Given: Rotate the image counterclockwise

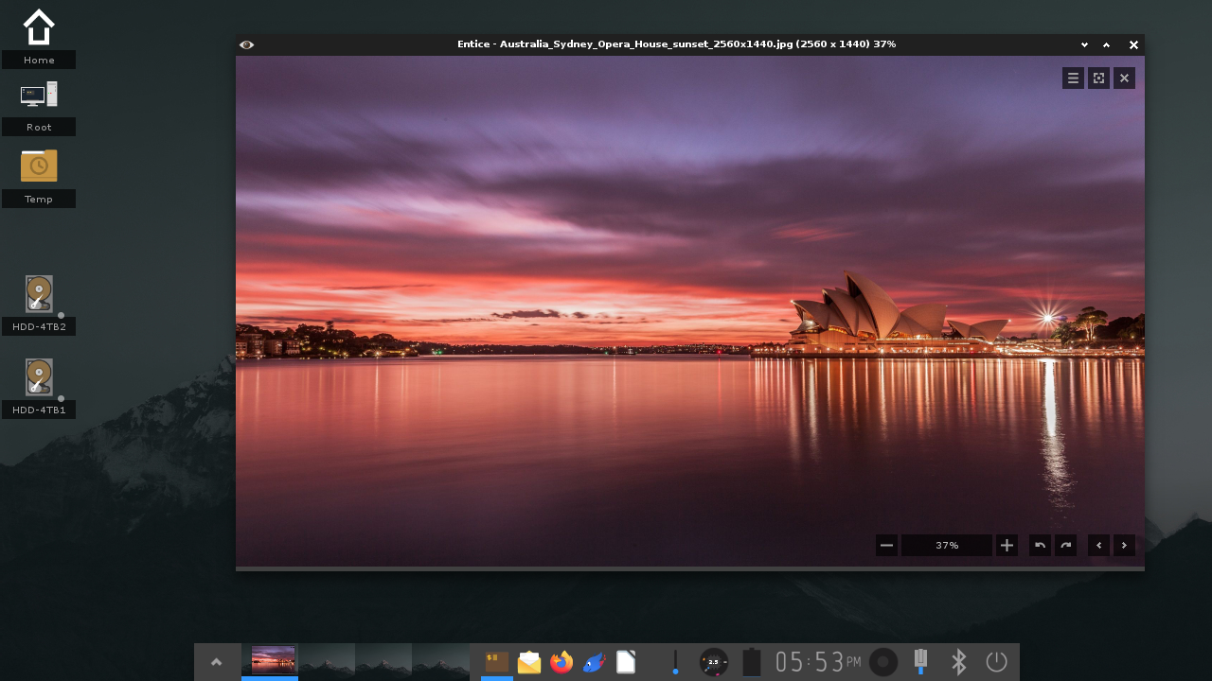Looking at the screenshot, I should [x=1039, y=545].
